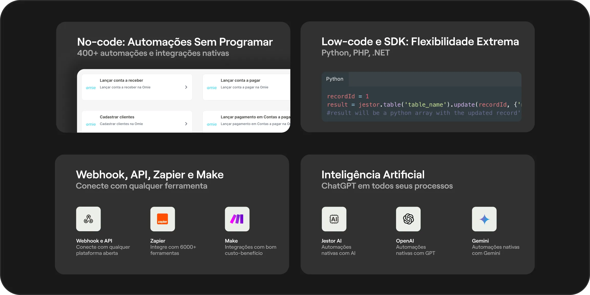Screen dimensions: 590x295
Task: Click the OpenAI logo icon
Action: point(408,219)
